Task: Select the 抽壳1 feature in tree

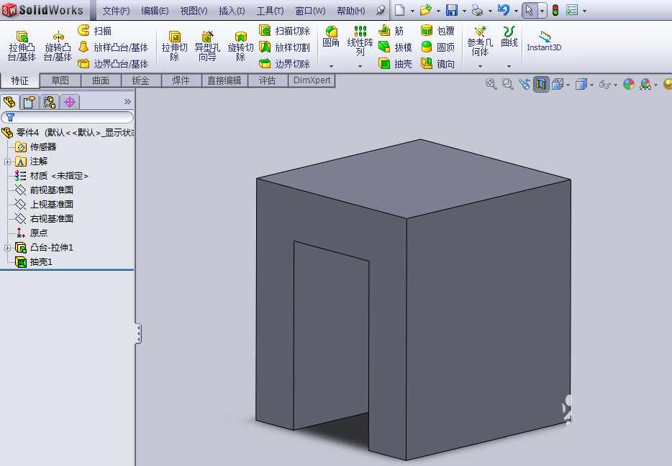Action: [40, 261]
